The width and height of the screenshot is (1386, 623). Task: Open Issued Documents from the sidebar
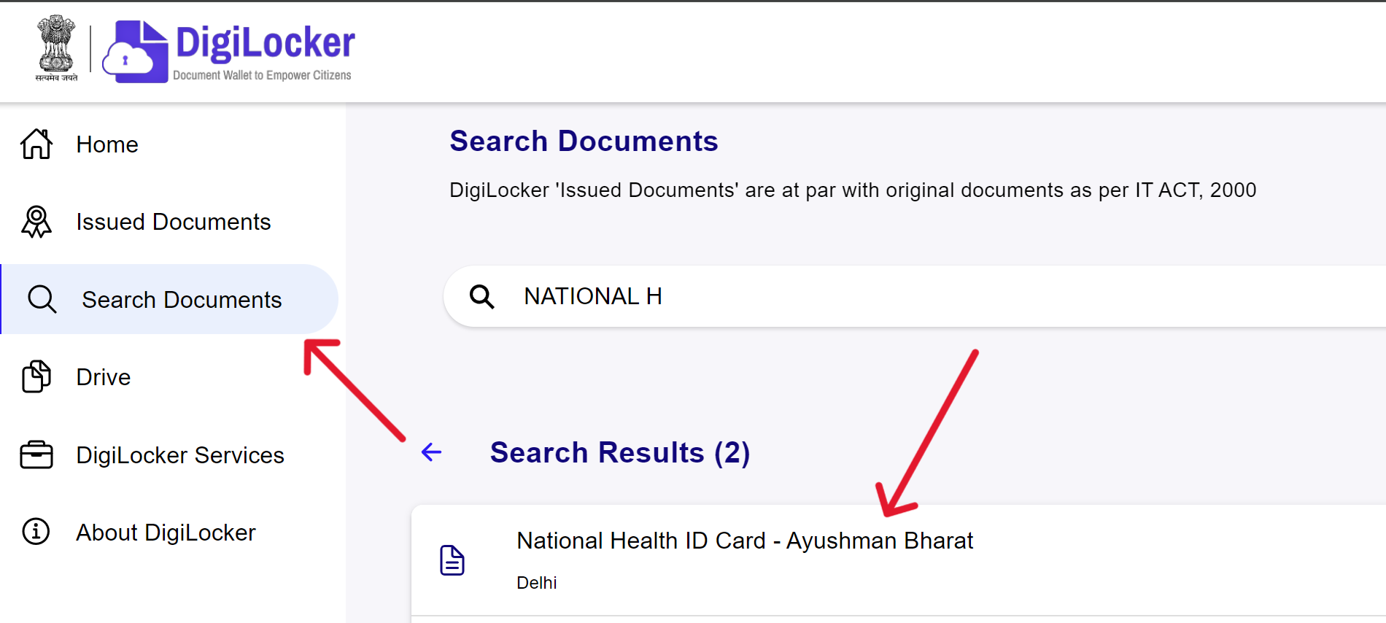(174, 222)
